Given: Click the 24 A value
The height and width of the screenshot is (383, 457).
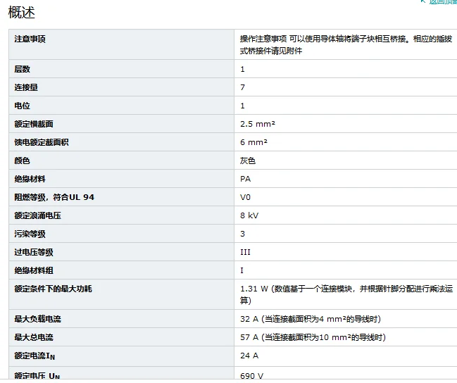Looking at the screenshot, I should pyautogui.click(x=249, y=356).
